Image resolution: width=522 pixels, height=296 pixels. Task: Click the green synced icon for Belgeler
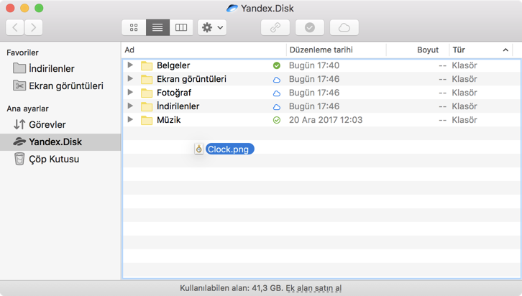tap(276, 65)
